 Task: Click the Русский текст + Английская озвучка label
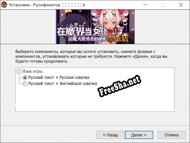tap(62, 84)
